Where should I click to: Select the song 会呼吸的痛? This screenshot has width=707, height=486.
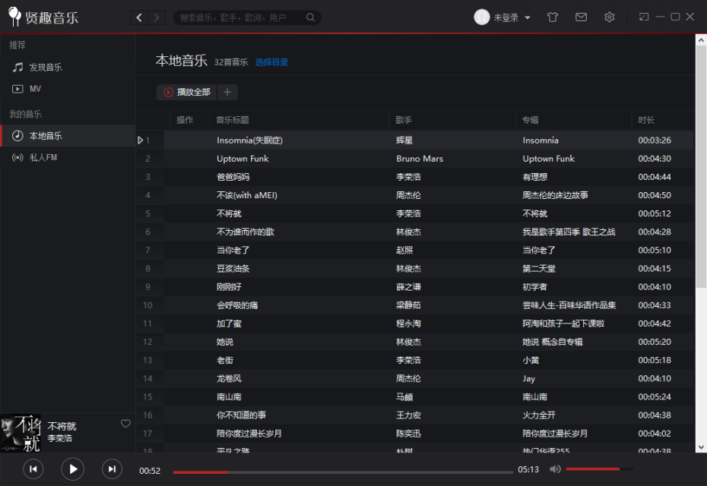click(236, 305)
